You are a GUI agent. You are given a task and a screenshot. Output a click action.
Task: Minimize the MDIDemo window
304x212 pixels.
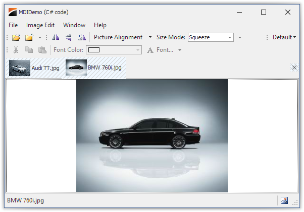[x=239, y=12]
